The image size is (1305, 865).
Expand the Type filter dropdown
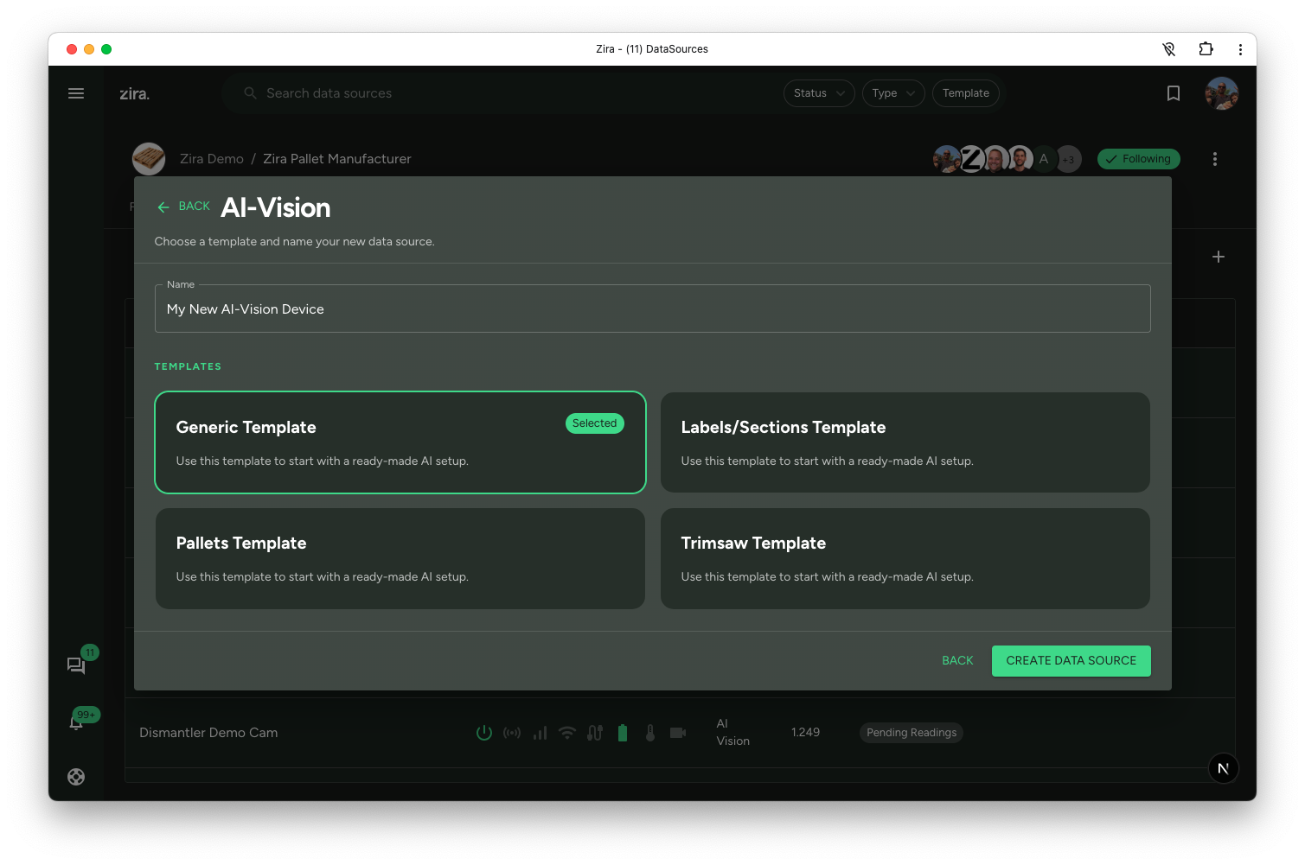click(893, 93)
